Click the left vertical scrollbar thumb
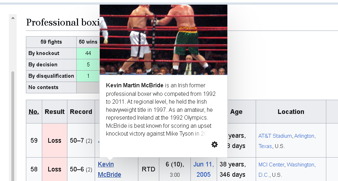Screen dimensions: 338x181 [x=13, y=126]
